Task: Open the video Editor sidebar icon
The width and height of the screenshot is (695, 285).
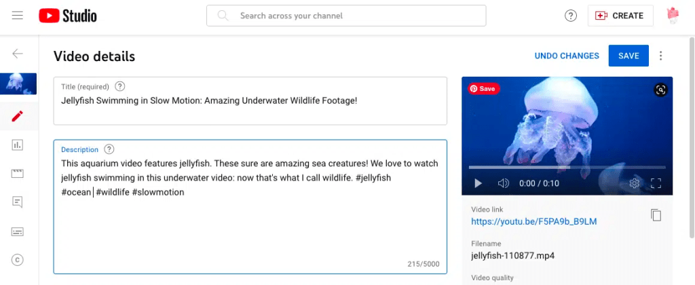Action: click(x=18, y=173)
